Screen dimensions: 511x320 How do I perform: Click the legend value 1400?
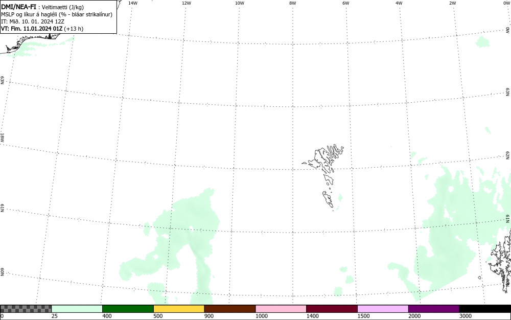click(313, 316)
